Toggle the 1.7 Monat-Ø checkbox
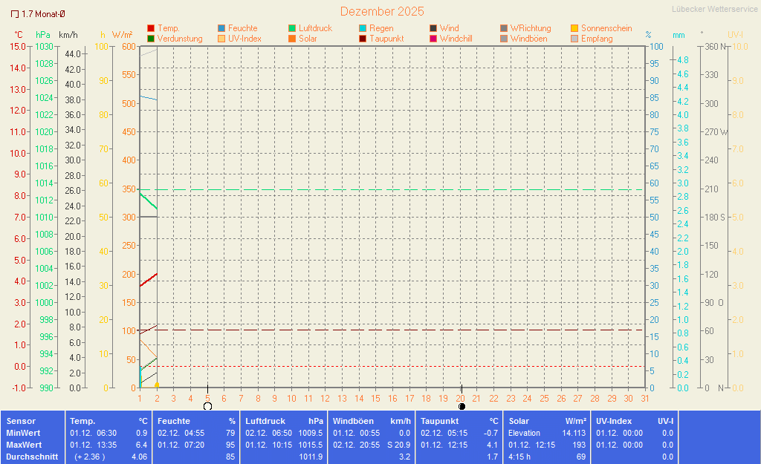The image size is (761, 464). coord(15,14)
